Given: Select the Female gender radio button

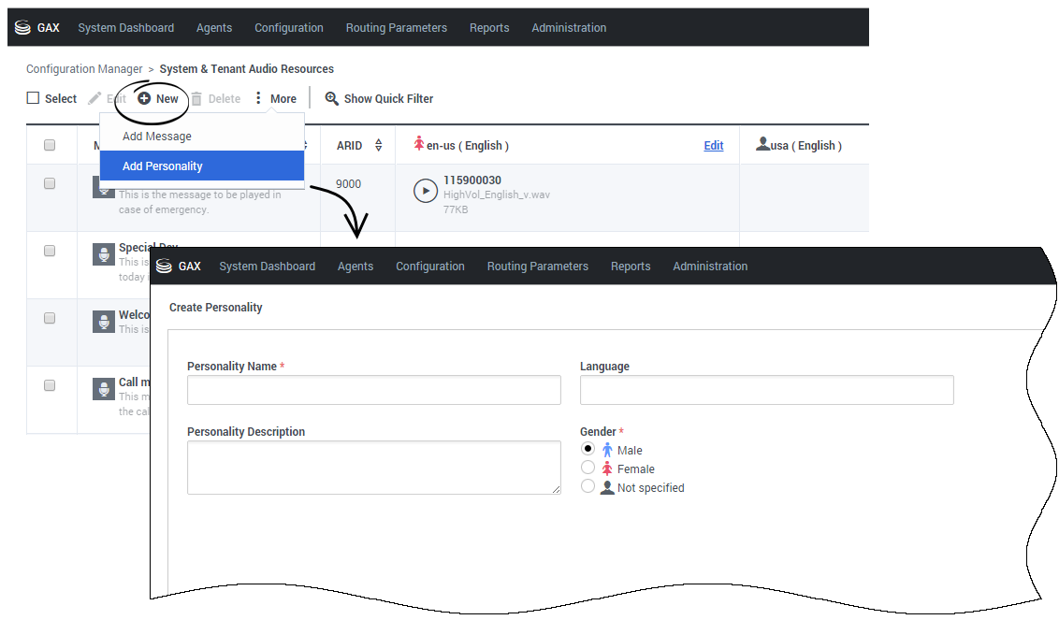Looking at the screenshot, I should click(588, 468).
